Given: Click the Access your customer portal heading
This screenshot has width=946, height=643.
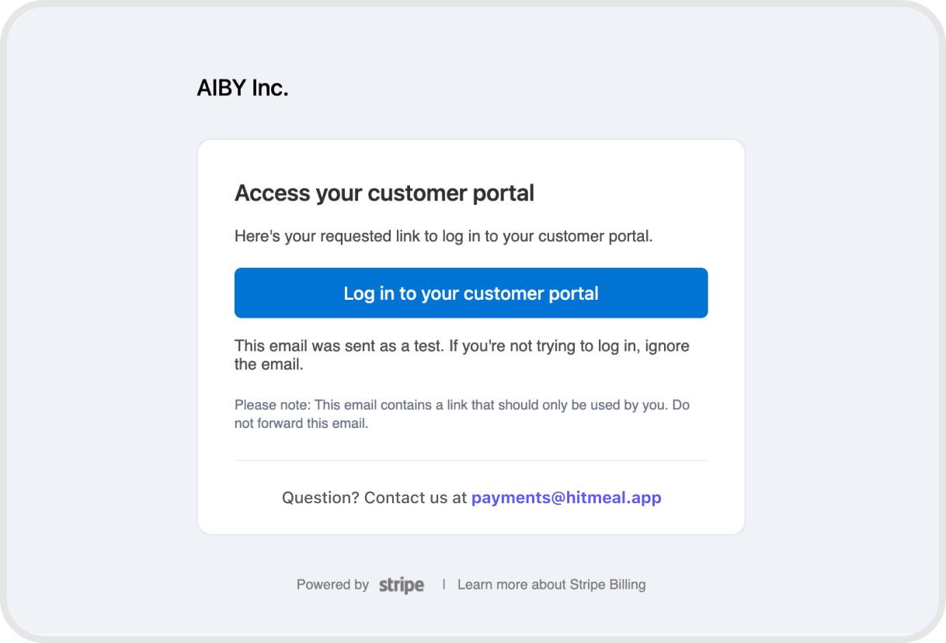Looking at the screenshot, I should coord(384,193).
